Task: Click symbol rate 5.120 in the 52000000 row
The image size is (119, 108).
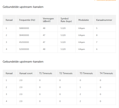Action: (63, 49)
